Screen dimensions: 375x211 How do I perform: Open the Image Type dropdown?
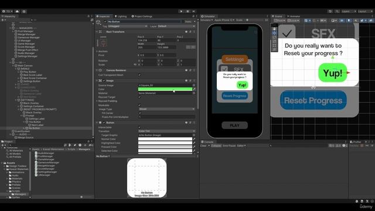(x=166, y=109)
